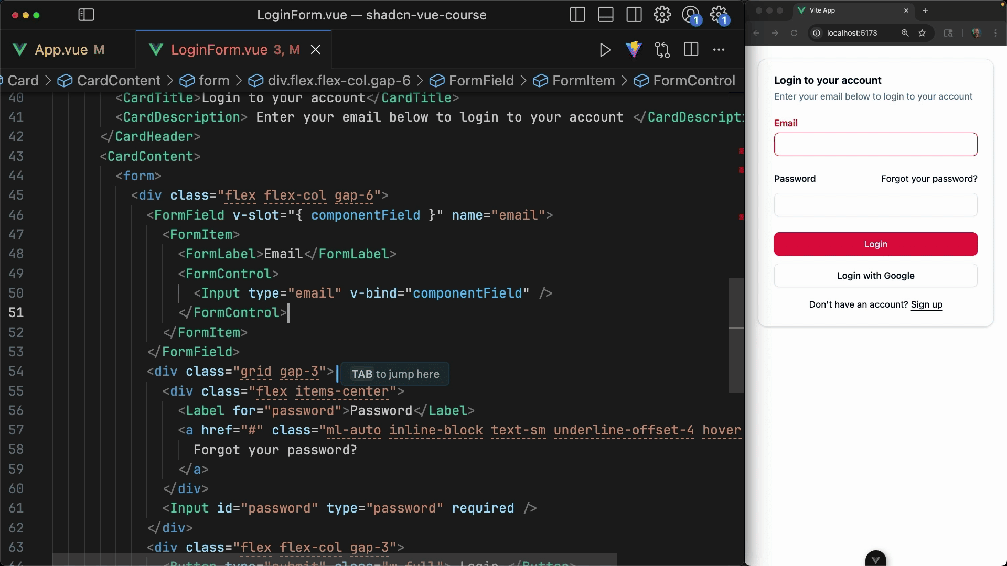The image size is (1007, 566).
Task: Open changes with the compare icon
Action: [x=662, y=50]
